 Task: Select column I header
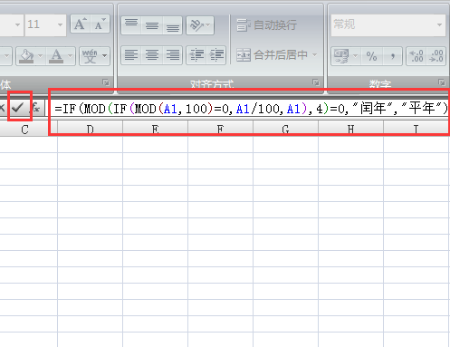(x=416, y=130)
